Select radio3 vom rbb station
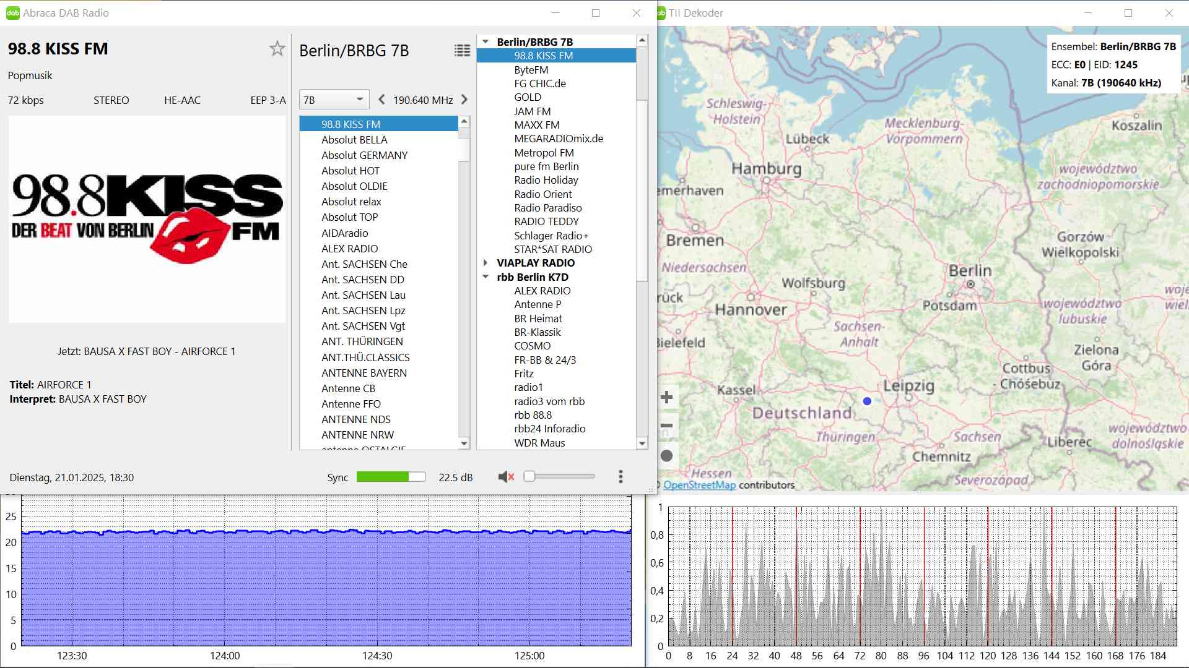 pyautogui.click(x=549, y=401)
